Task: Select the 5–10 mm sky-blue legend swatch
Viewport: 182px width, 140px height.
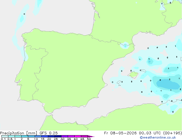Action: (x=31, y=136)
